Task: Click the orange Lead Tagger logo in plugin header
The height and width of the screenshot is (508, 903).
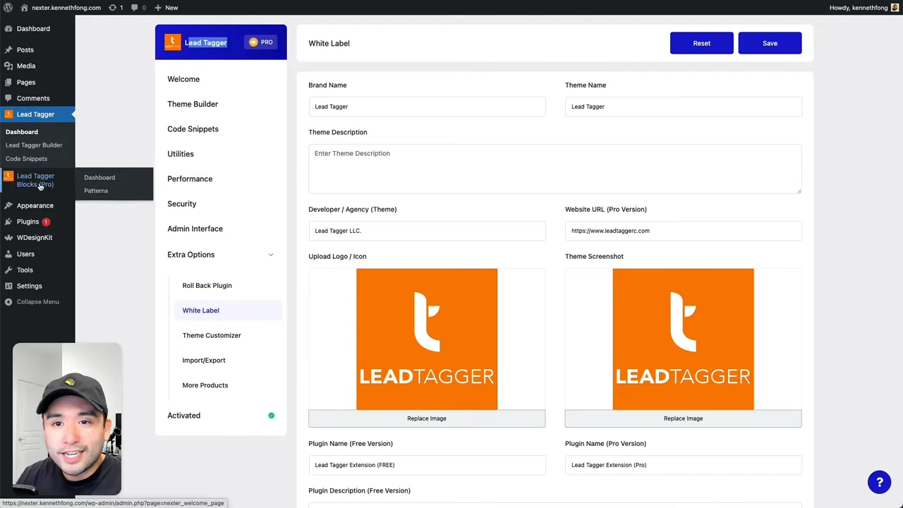Action: coord(172,42)
